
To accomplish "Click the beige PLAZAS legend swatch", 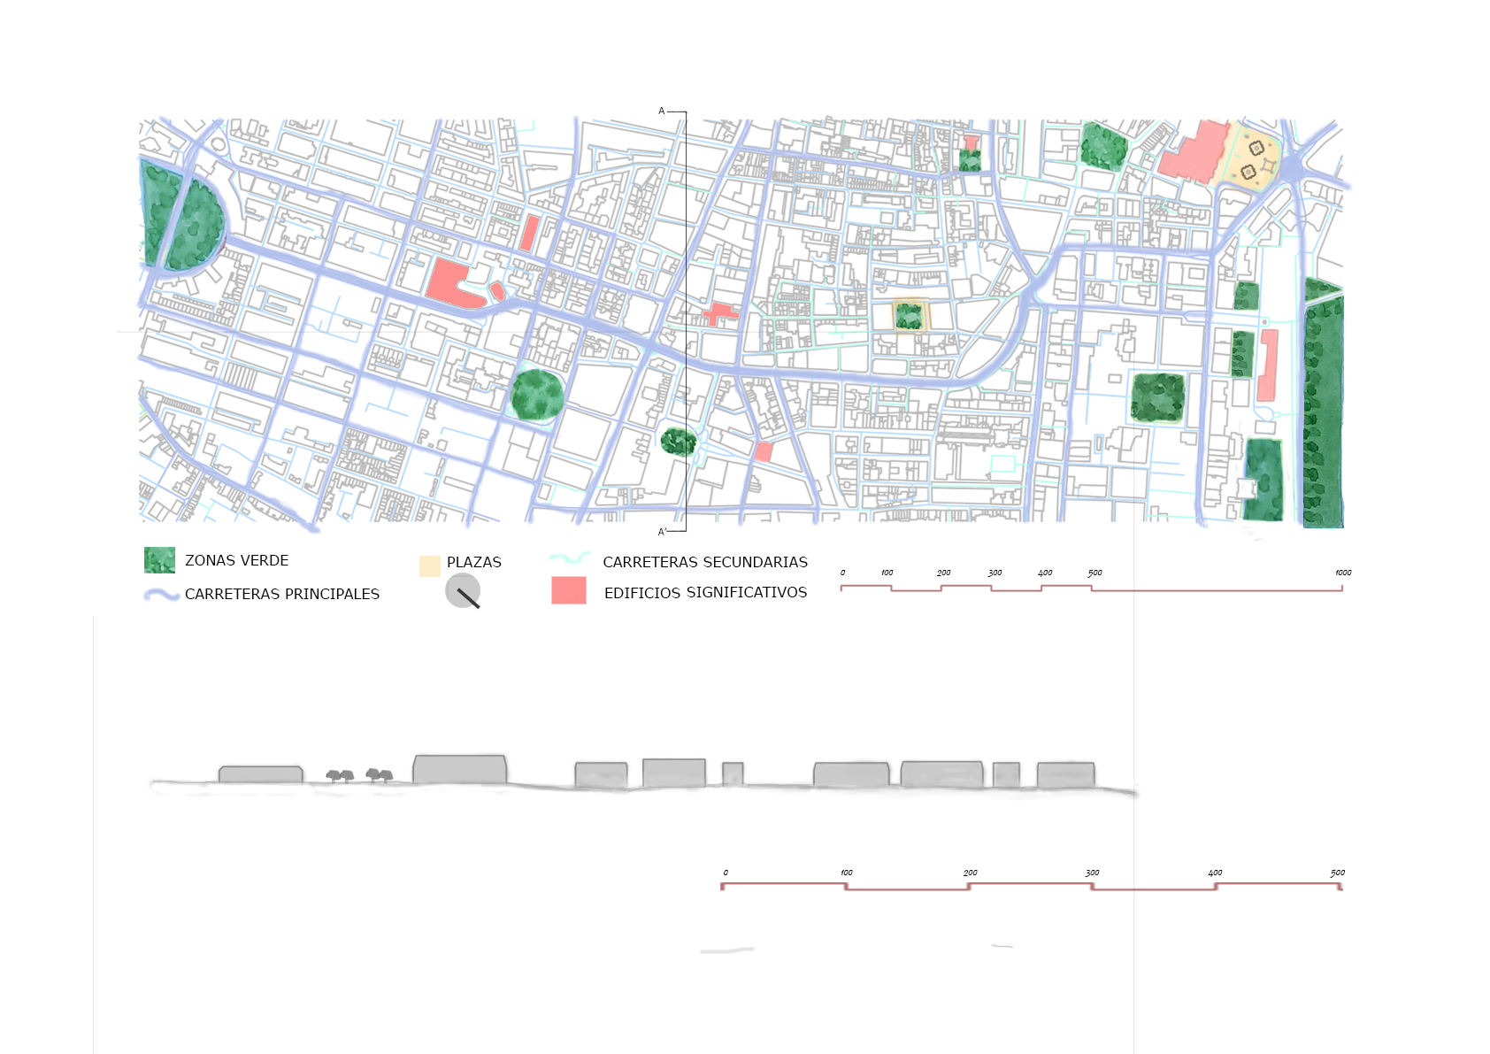I will (430, 566).
